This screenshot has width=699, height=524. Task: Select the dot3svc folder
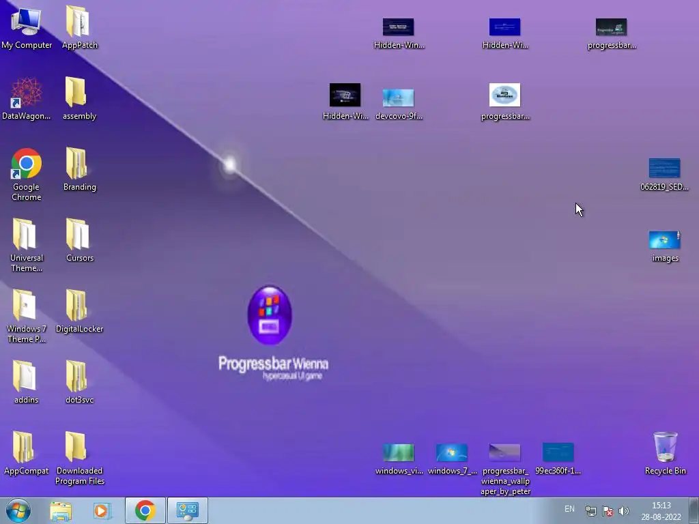[79, 382]
